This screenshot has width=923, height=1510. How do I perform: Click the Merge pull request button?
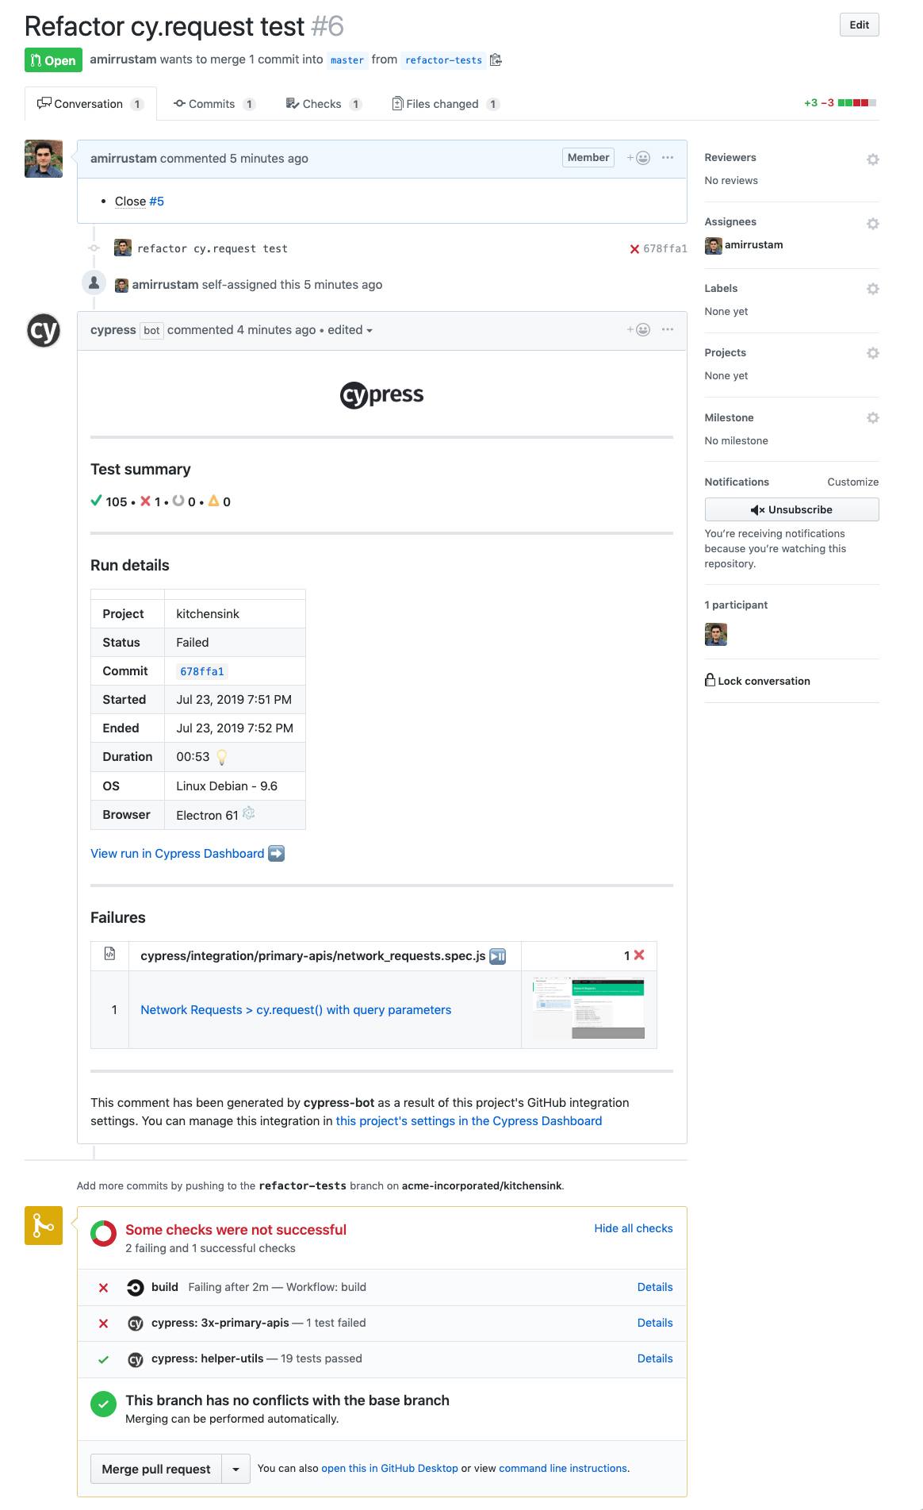coord(156,1470)
